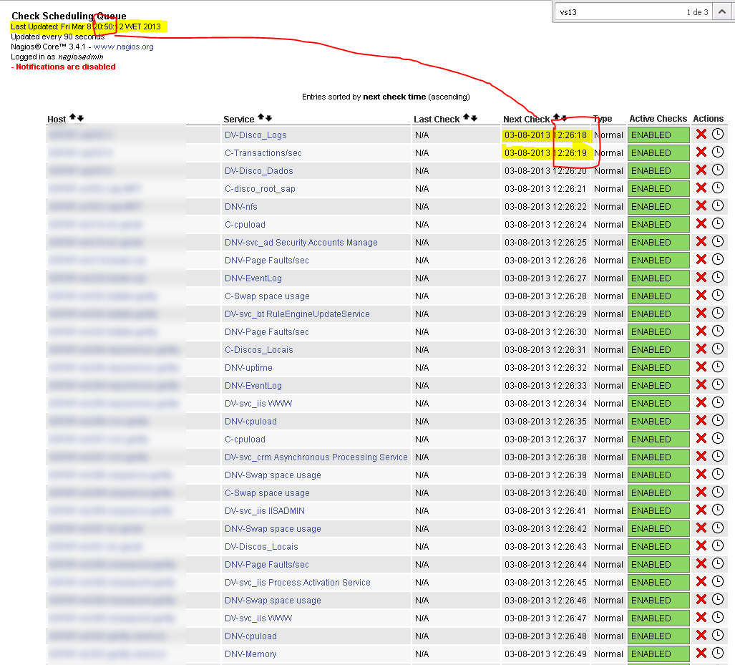Open DV-svc_crm Asynchronous Processing Service link
The image size is (735, 665).
coord(316,457)
